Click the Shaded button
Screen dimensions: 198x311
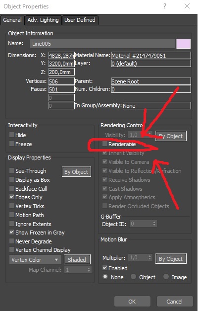[77, 260]
